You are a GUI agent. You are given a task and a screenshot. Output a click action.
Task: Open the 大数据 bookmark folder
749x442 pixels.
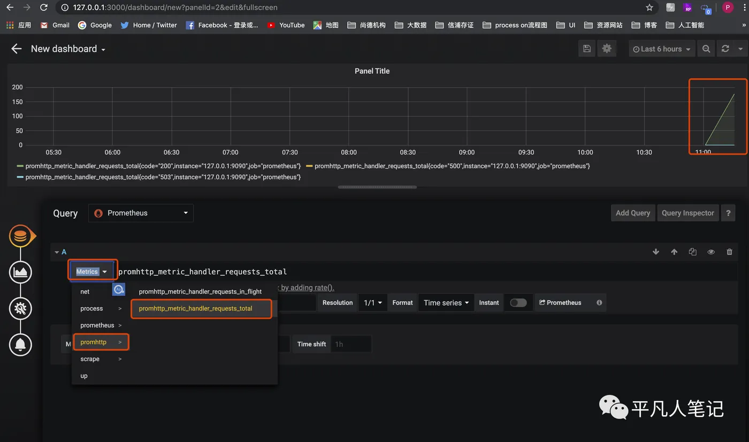[x=410, y=25]
